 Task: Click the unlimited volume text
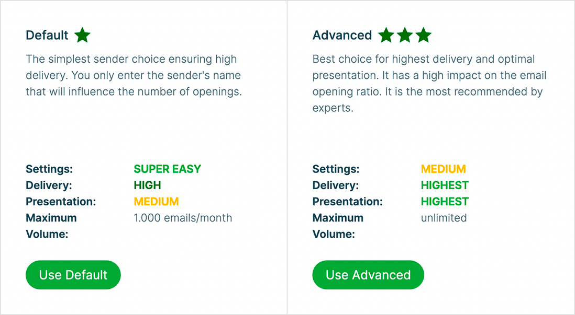pyautogui.click(x=444, y=218)
